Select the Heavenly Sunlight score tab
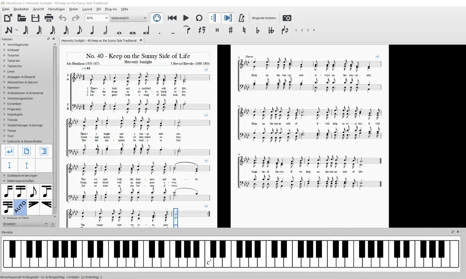Screen dimensions: 466x279 click(x=99, y=40)
